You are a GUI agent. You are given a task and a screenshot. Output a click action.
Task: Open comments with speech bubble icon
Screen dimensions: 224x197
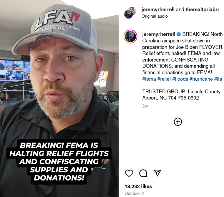pos(143,173)
